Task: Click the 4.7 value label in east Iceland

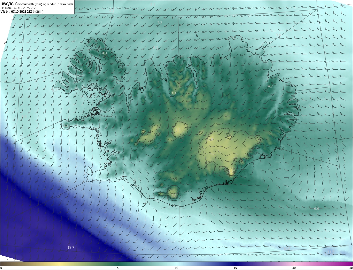Action: click(270, 86)
